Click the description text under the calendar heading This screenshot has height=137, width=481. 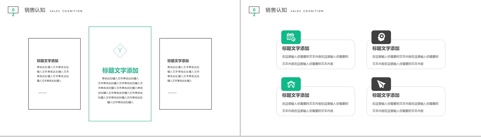[x=315, y=60]
